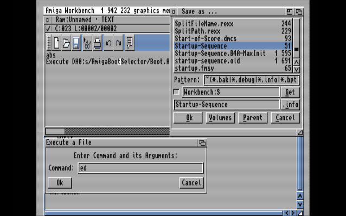This screenshot has height=216, width=346.
Task: Click the dotted toolbar drag handle
Action: pos(49,43)
